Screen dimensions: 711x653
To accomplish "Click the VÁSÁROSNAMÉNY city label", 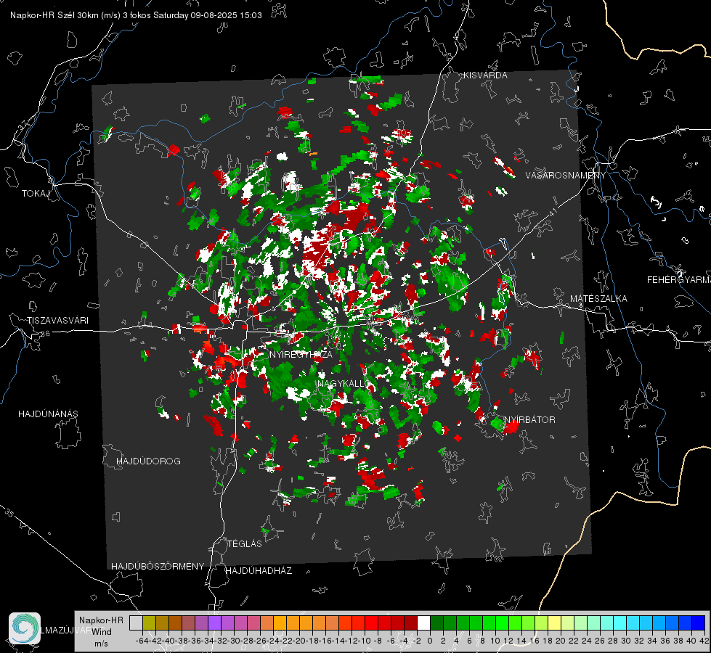I will pyautogui.click(x=566, y=175).
